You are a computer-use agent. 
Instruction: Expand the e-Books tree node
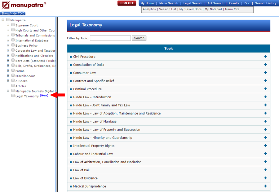click(8, 81)
